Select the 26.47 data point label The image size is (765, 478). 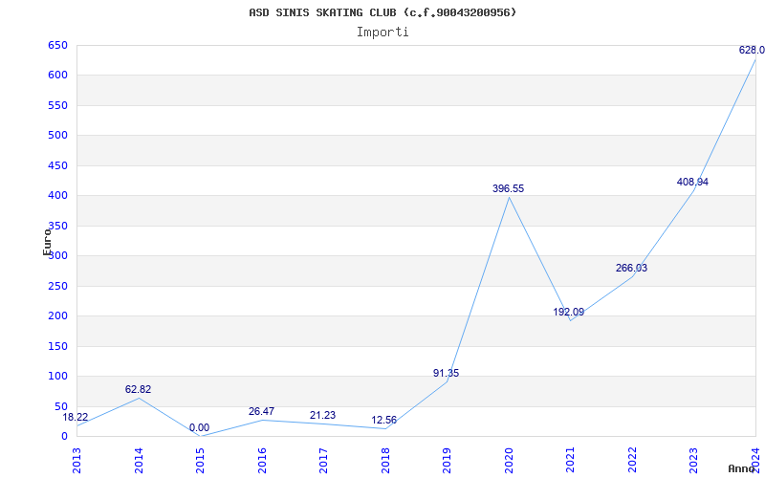click(x=261, y=411)
